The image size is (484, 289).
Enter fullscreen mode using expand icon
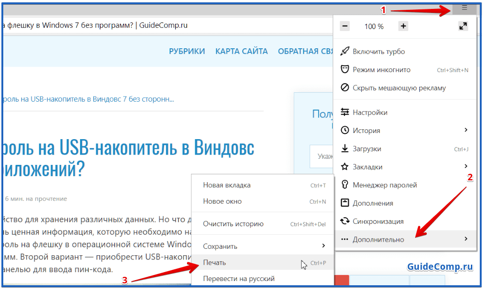[x=463, y=26]
